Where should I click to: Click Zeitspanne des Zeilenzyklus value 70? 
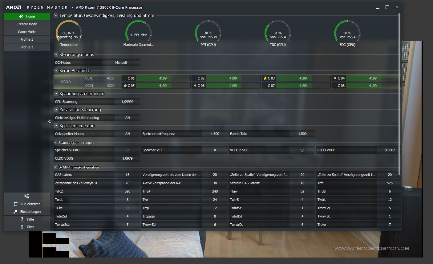127,183
